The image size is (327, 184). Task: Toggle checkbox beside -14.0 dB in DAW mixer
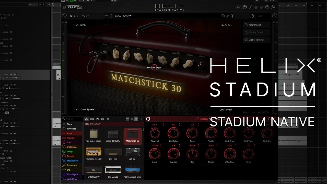pos(11,60)
